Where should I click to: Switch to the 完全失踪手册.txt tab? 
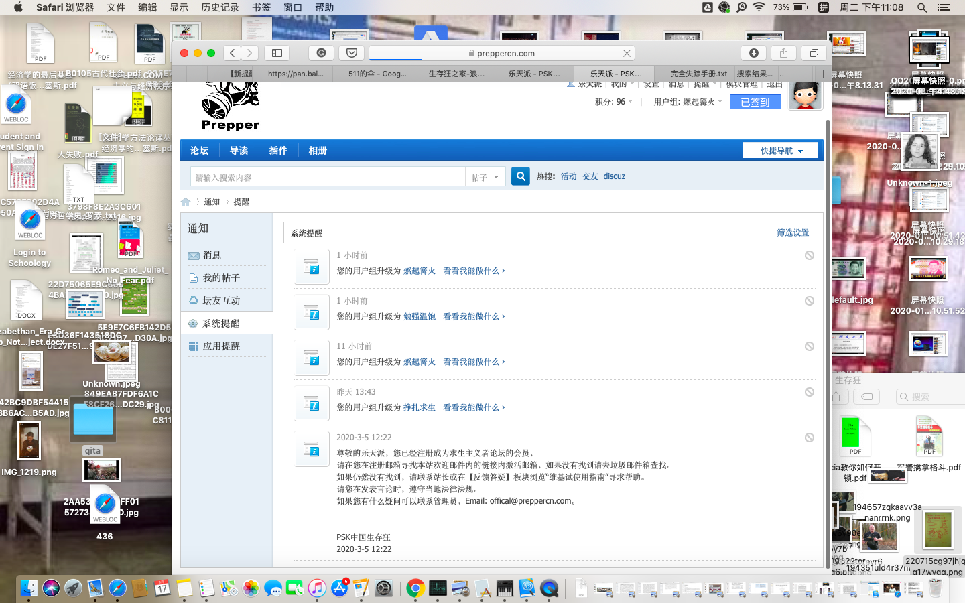pos(699,74)
